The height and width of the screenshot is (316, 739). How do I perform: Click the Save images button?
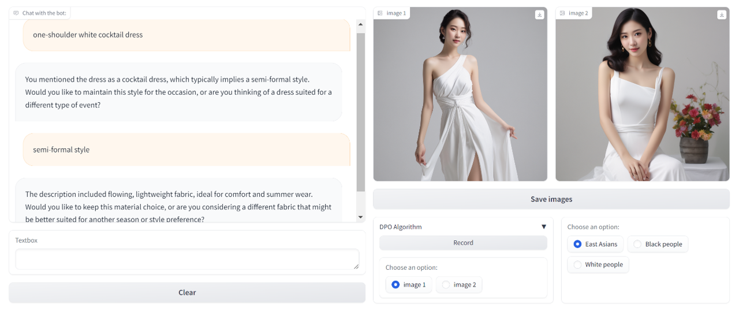click(x=551, y=199)
